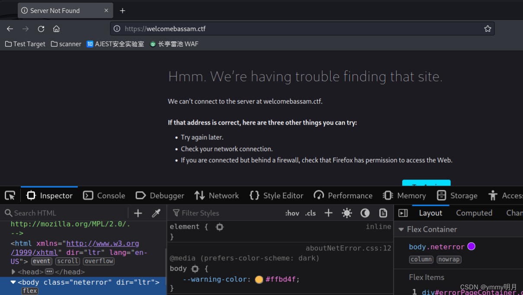Image resolution: width=523 pixels, height=295 pixels.
Task: Toggle the three-pane inspector layout icon
Action: tap(403, 213)
